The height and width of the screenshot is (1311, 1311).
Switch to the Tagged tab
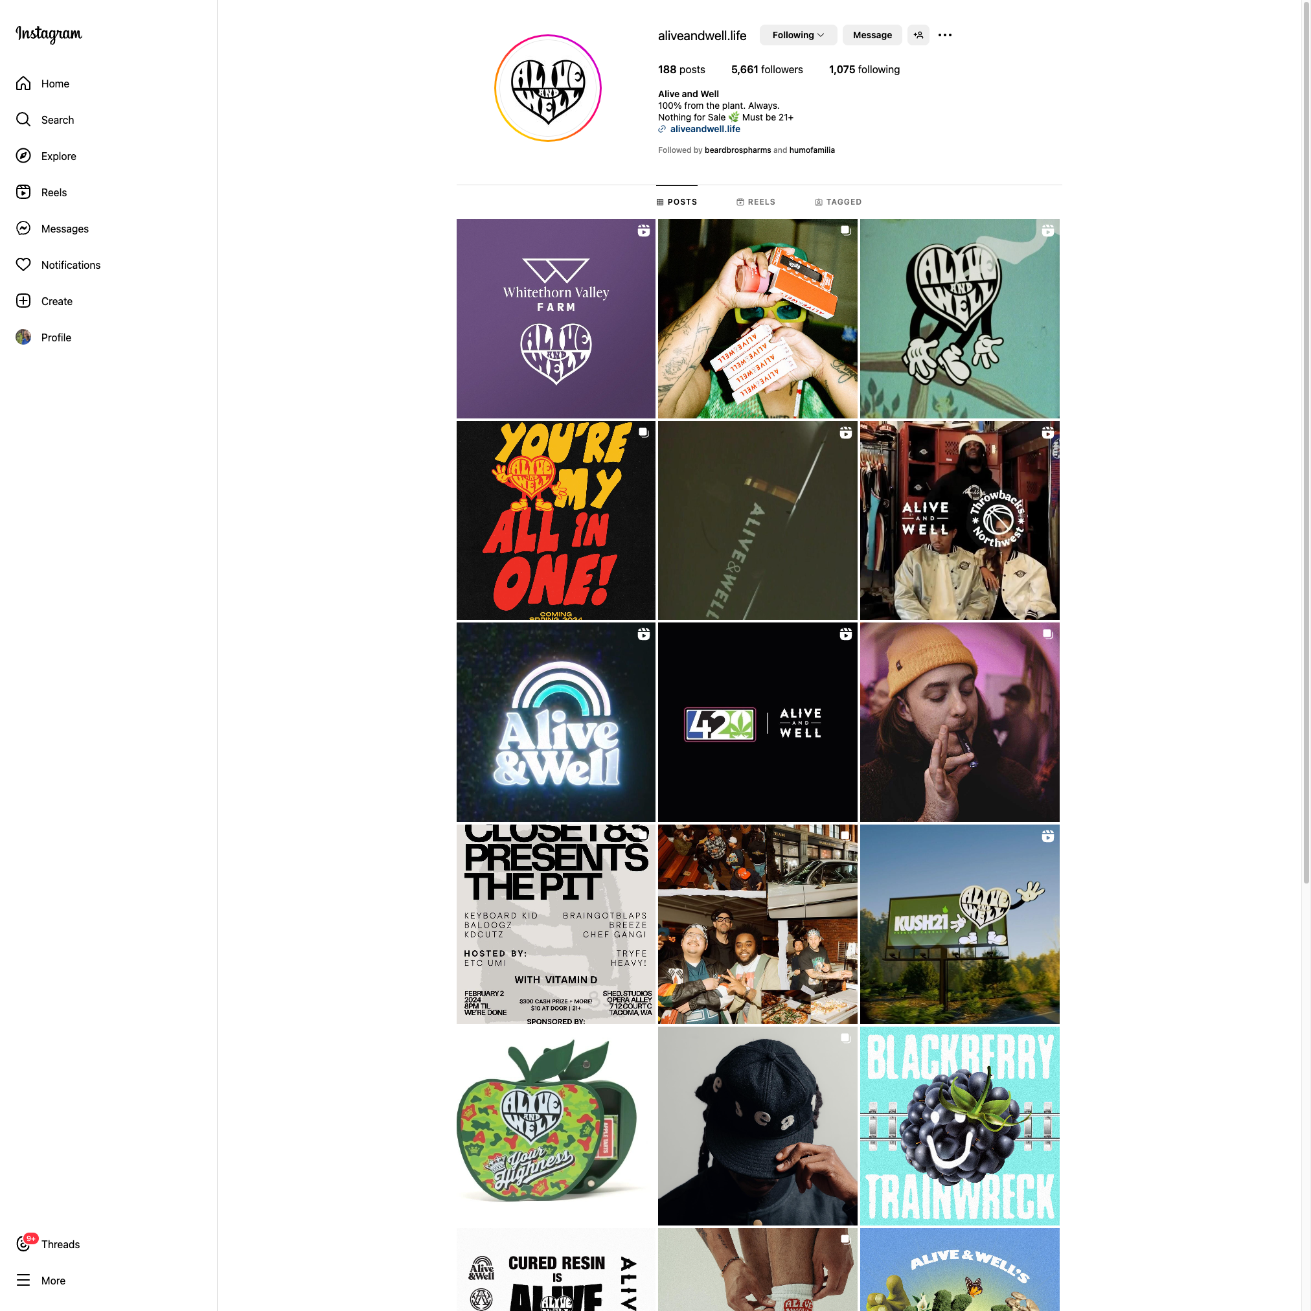(838, 202)
